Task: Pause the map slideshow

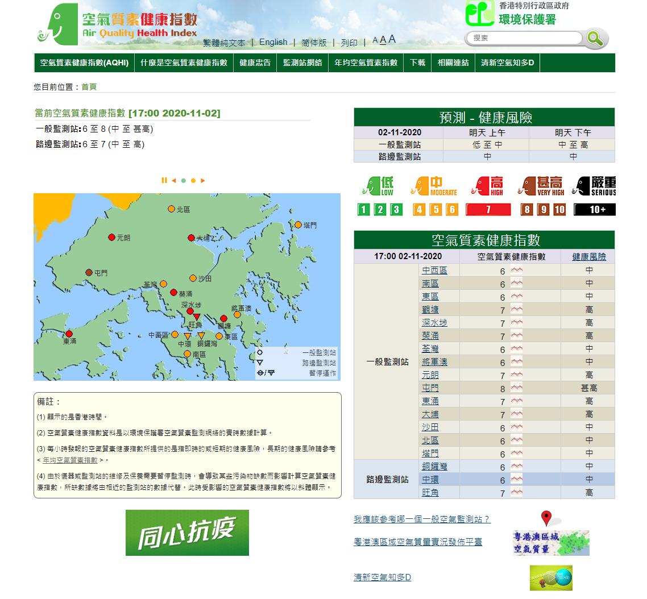Action: (164, 181)
